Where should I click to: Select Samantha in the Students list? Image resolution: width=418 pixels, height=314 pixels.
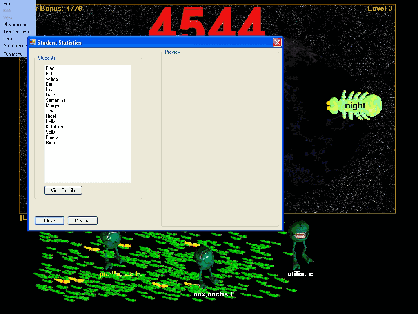(56, 100)
